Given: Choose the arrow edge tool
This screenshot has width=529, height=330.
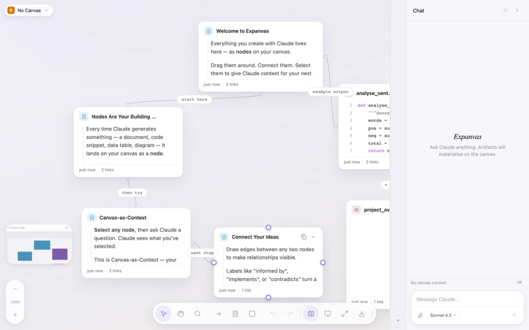Looking at the screenshot, I should pyautogui.click(x=218, y=314).
